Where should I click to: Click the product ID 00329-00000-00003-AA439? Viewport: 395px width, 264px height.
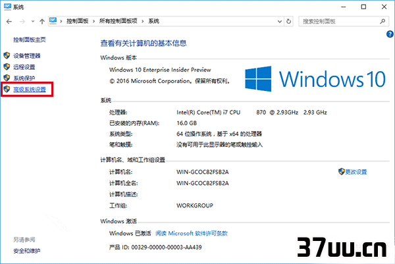click(167, 248)
